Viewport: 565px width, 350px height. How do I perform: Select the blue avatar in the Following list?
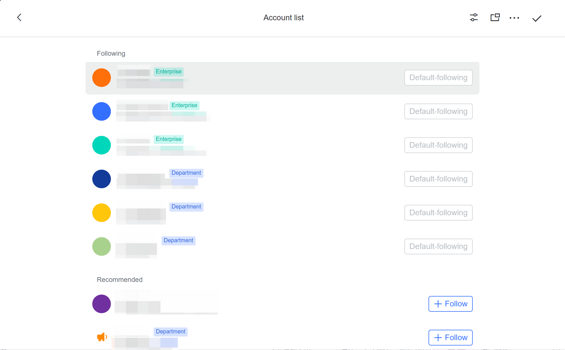pos(101,111)
